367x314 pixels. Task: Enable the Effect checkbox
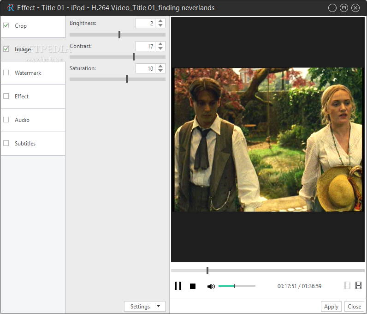click(x=6, y=96)
